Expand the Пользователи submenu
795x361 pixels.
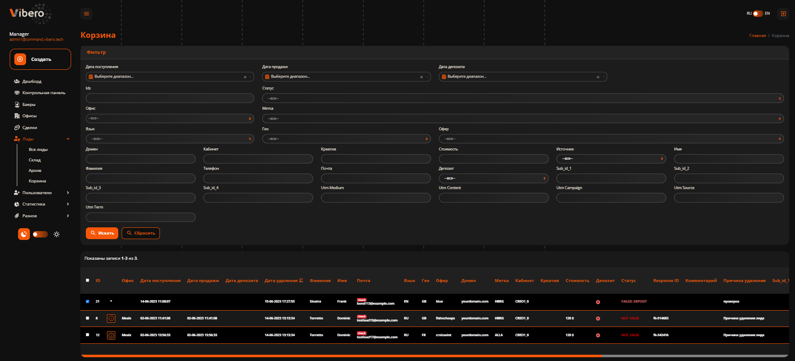pyautogui.click(x=68, y=193)
